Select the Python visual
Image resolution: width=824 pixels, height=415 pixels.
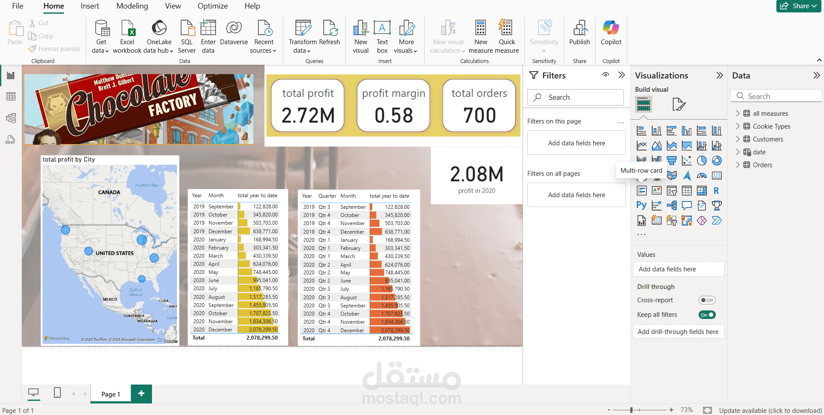coord(642,205)
